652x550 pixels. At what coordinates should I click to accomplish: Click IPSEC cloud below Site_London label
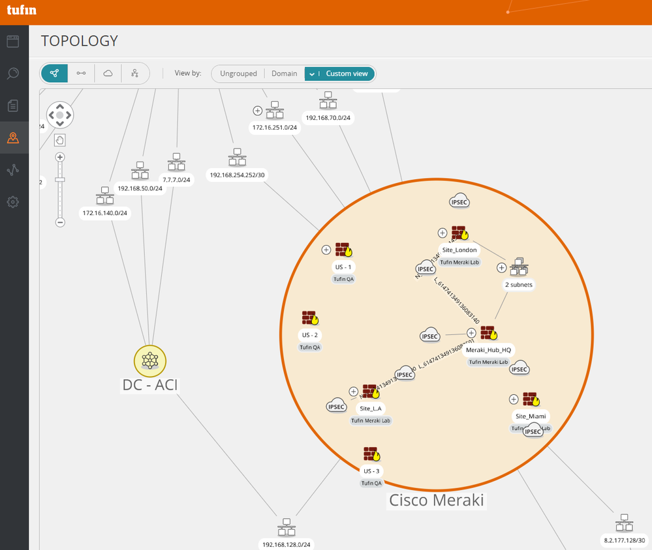pyautogui.click(x=426, y=268)
